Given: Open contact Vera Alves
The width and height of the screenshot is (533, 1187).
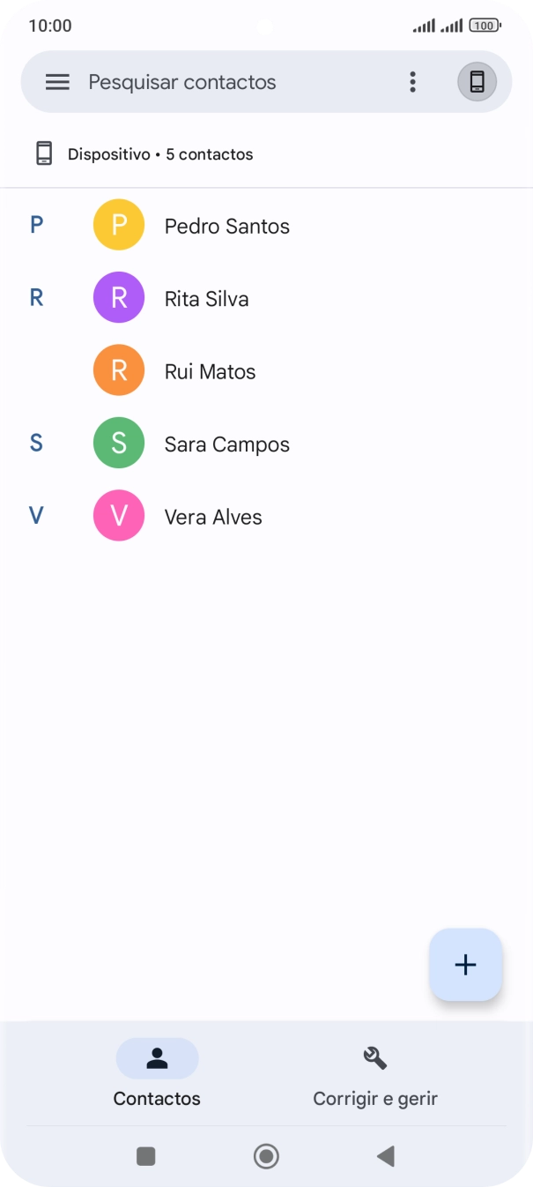Looking at the screenshot, I should (214, 518).
